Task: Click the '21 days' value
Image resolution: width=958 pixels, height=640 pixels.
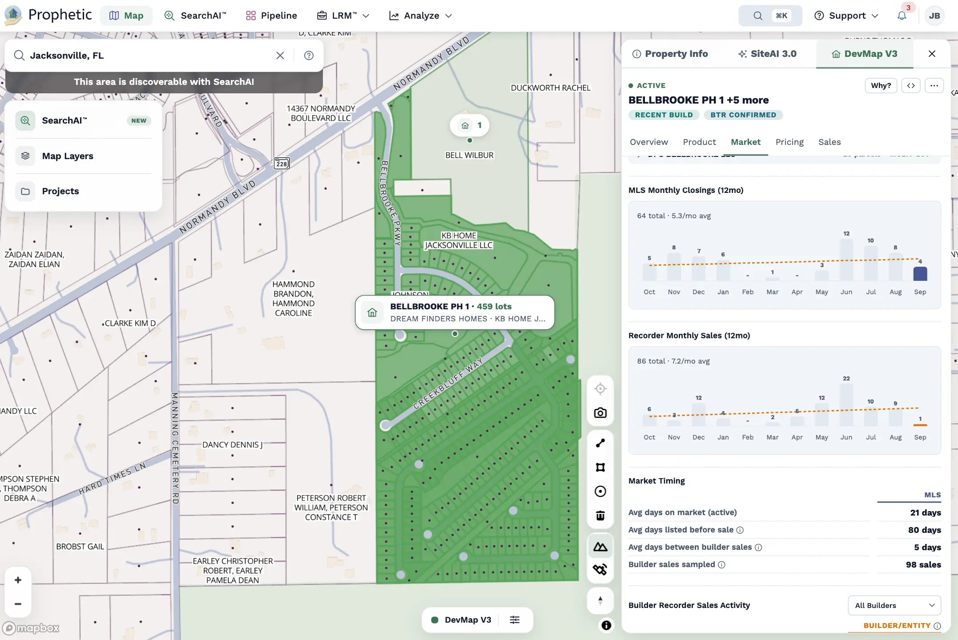Action: [926, 513]
